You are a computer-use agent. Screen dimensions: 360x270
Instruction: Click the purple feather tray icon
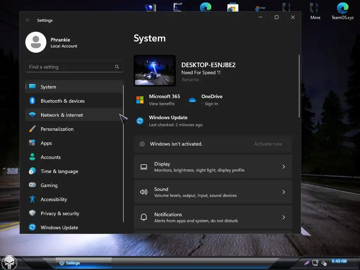(307, 263)
